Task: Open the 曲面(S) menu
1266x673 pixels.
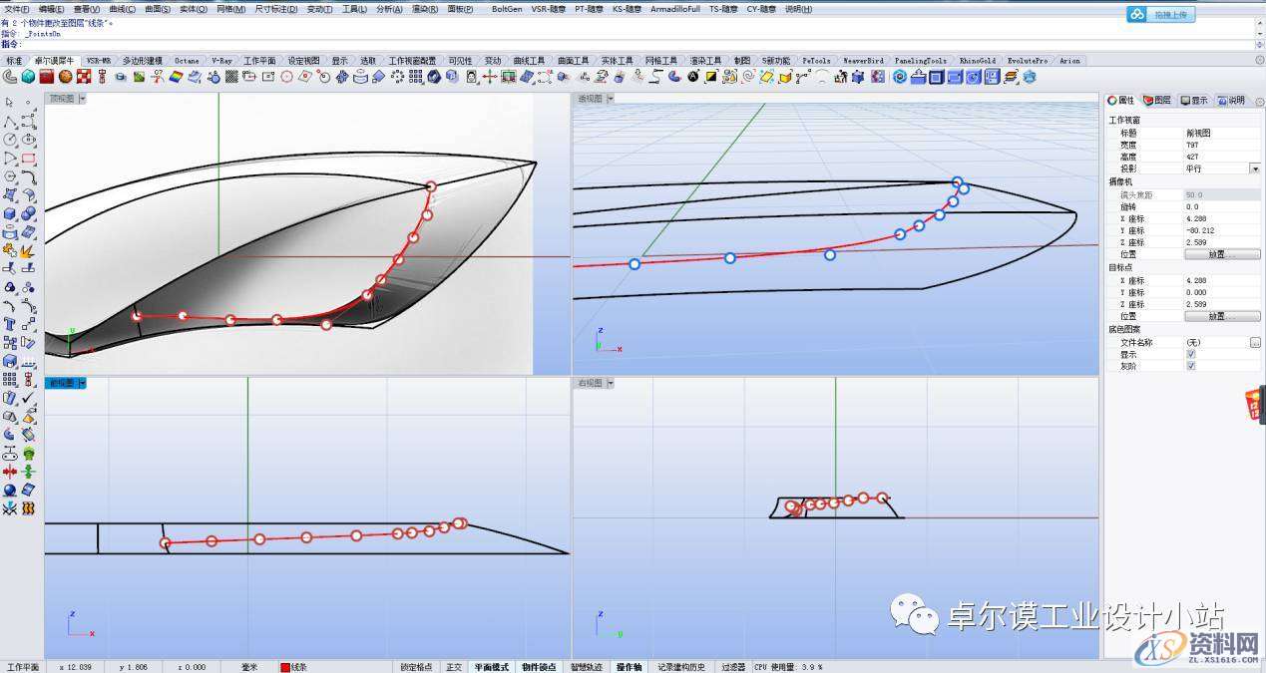Action: point(158,9)
